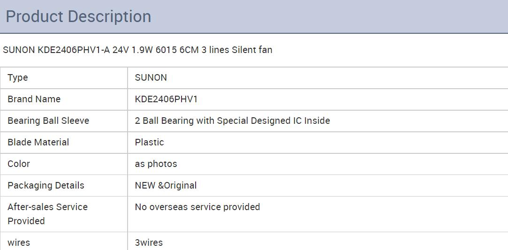Click the After-sales Service Provided label
Image resolution: width=508 pixels, height=250 pixels.
click(48, 214)
